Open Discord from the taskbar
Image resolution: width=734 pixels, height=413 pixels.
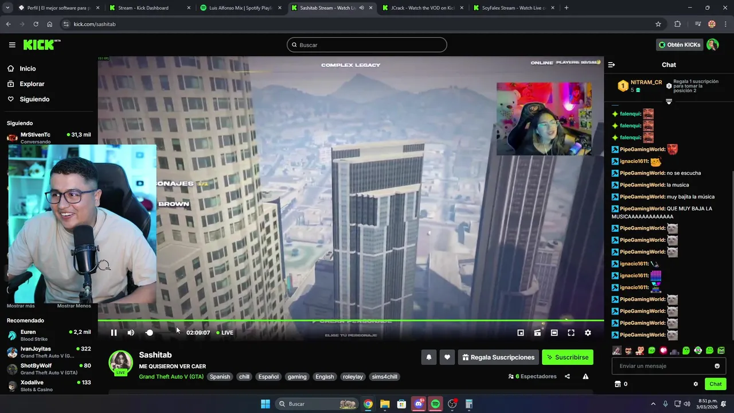coord(419,404)
